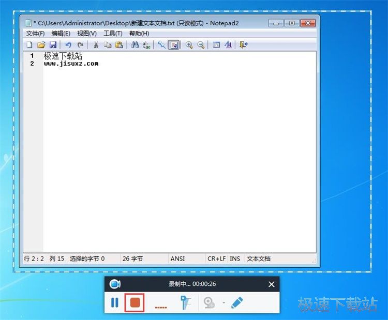Stop the screen recording
This screenshot has width=388, height=320.
(x=135, y=302)
